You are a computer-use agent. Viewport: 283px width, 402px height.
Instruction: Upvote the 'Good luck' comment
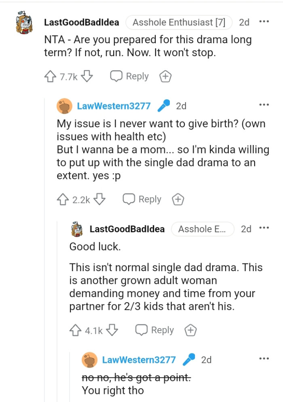[76, 330]
